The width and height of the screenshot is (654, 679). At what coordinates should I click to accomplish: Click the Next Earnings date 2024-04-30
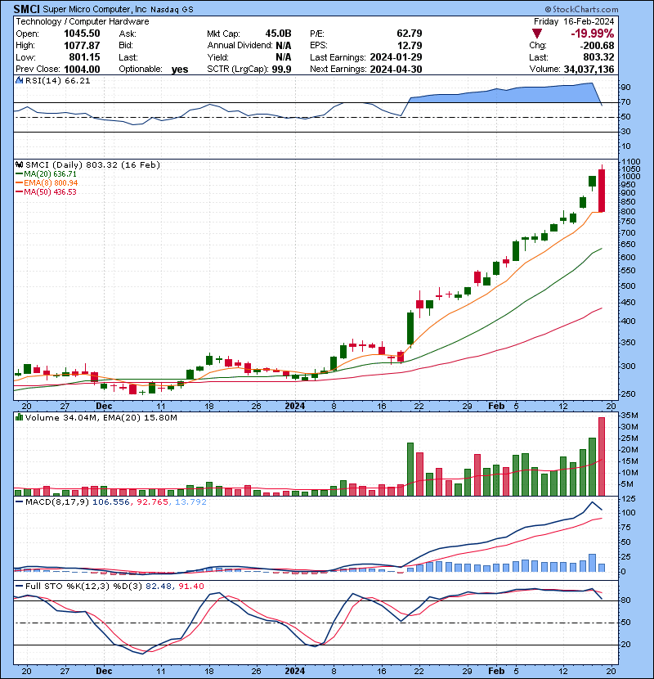click(396, 70)
